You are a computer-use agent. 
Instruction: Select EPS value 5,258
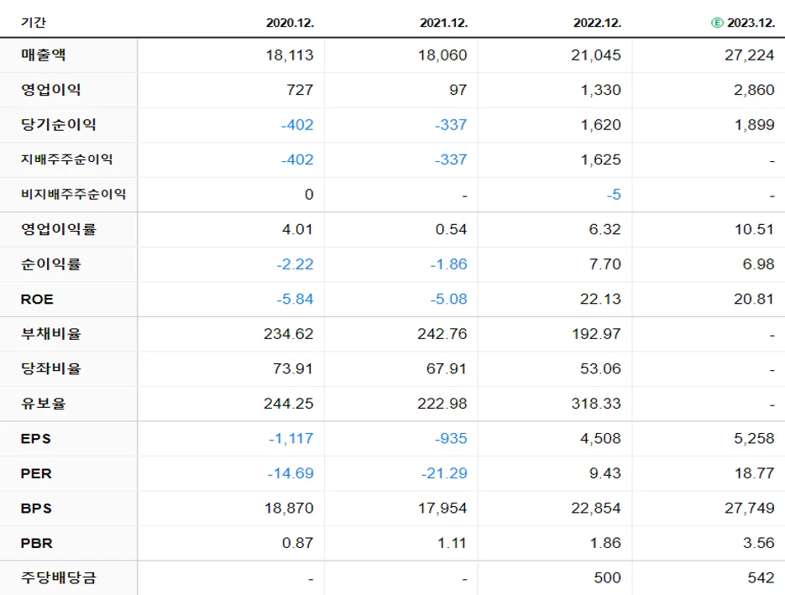(x=754, y=439)
